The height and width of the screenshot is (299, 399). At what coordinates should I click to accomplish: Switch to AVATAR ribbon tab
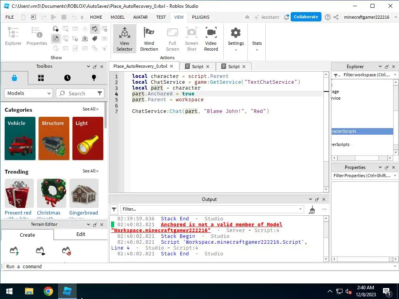click(140, 17)
